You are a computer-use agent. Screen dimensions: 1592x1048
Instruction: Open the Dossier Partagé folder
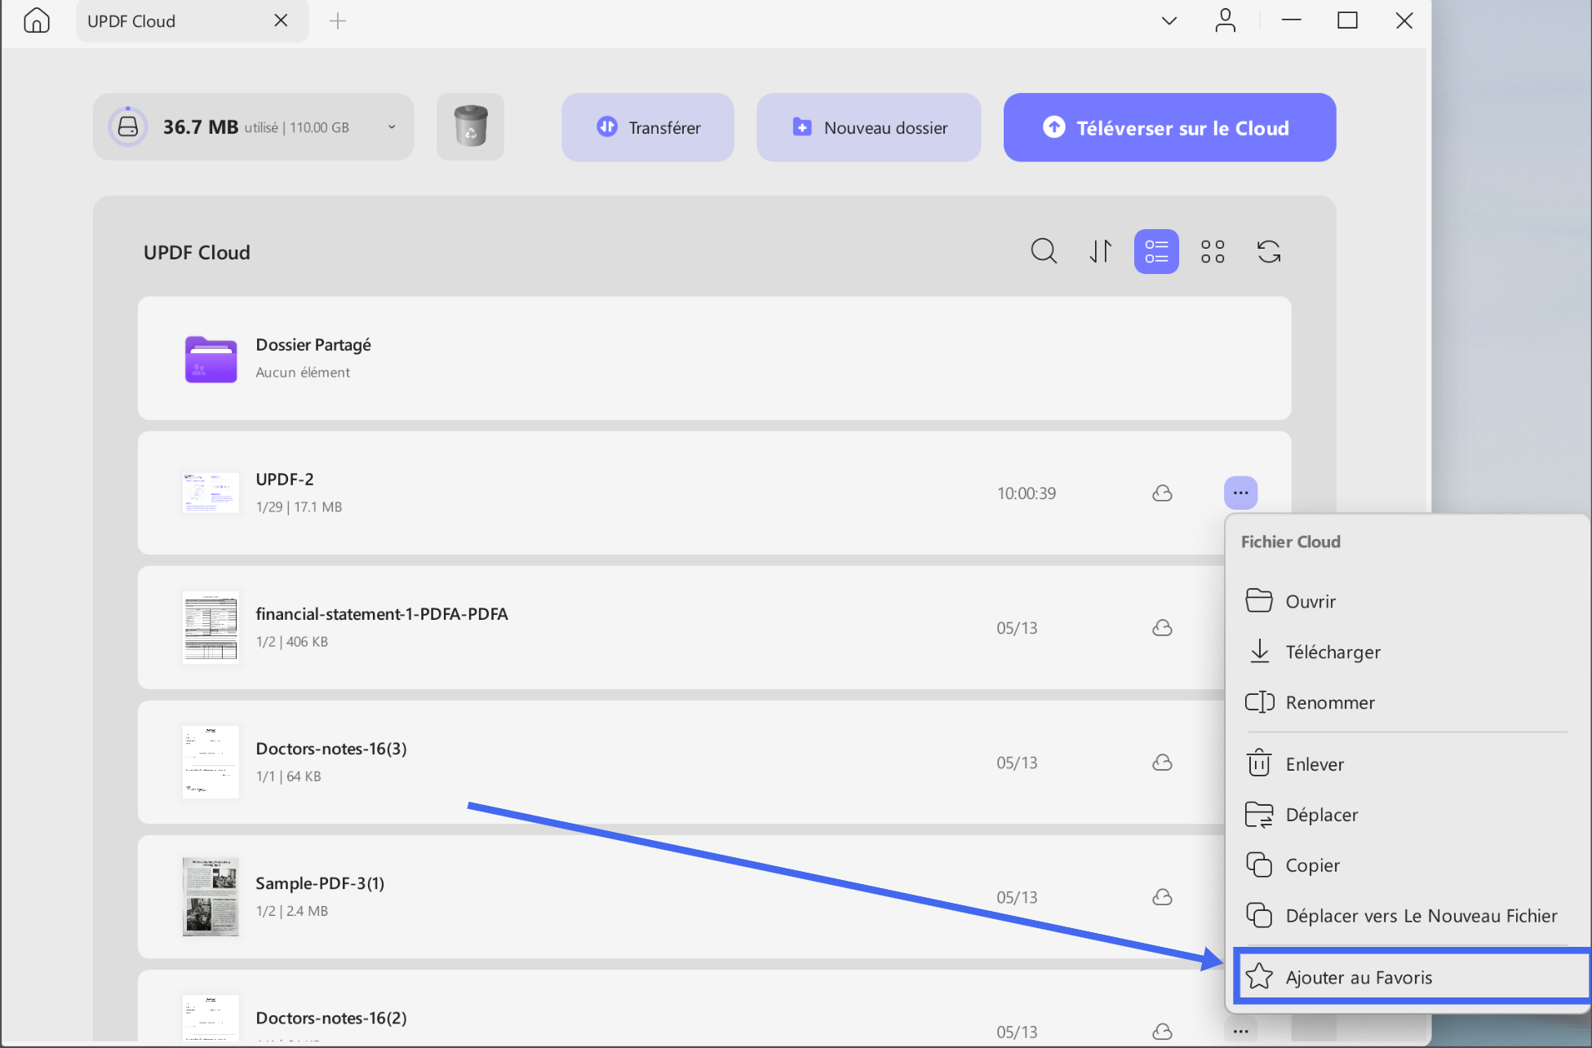point(714,358)
